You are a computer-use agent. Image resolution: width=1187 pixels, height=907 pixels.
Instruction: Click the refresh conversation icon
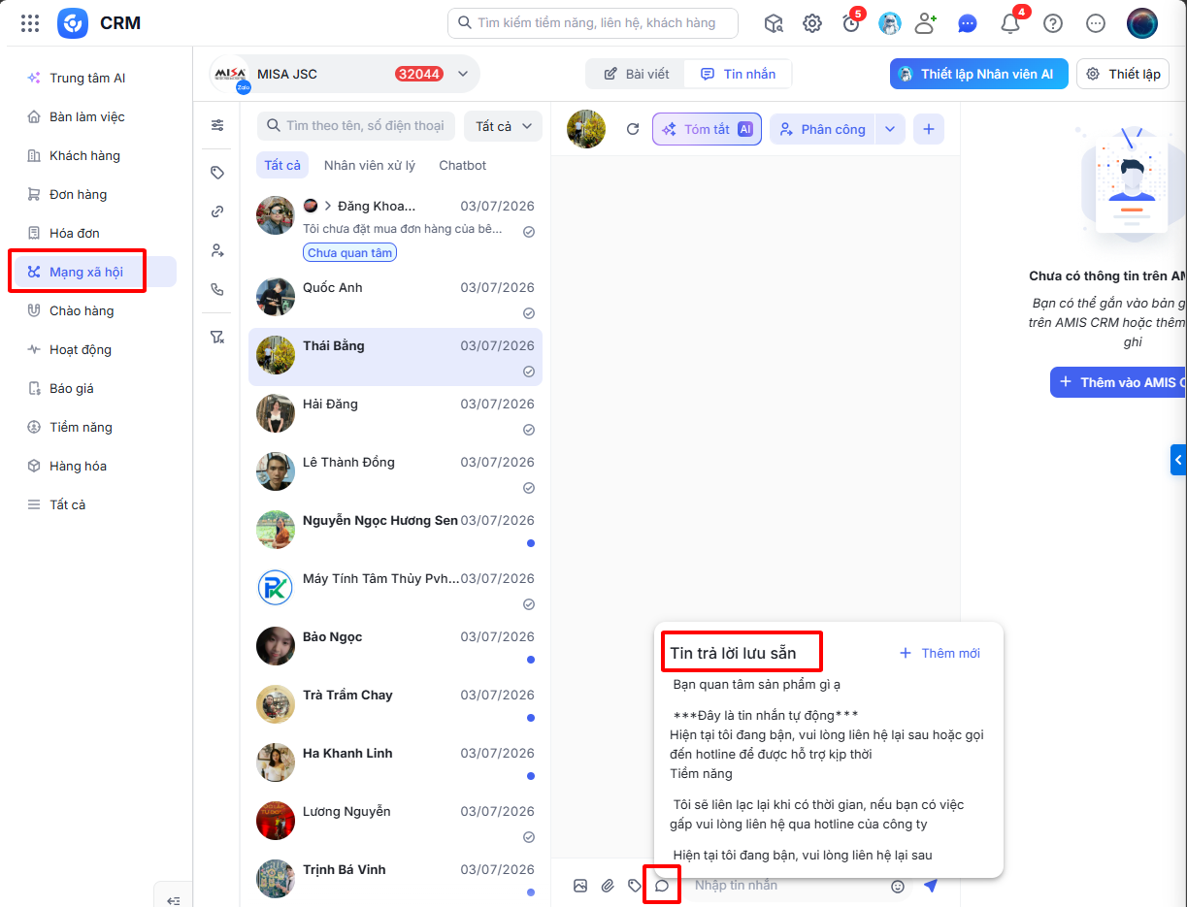click(633, 129)
